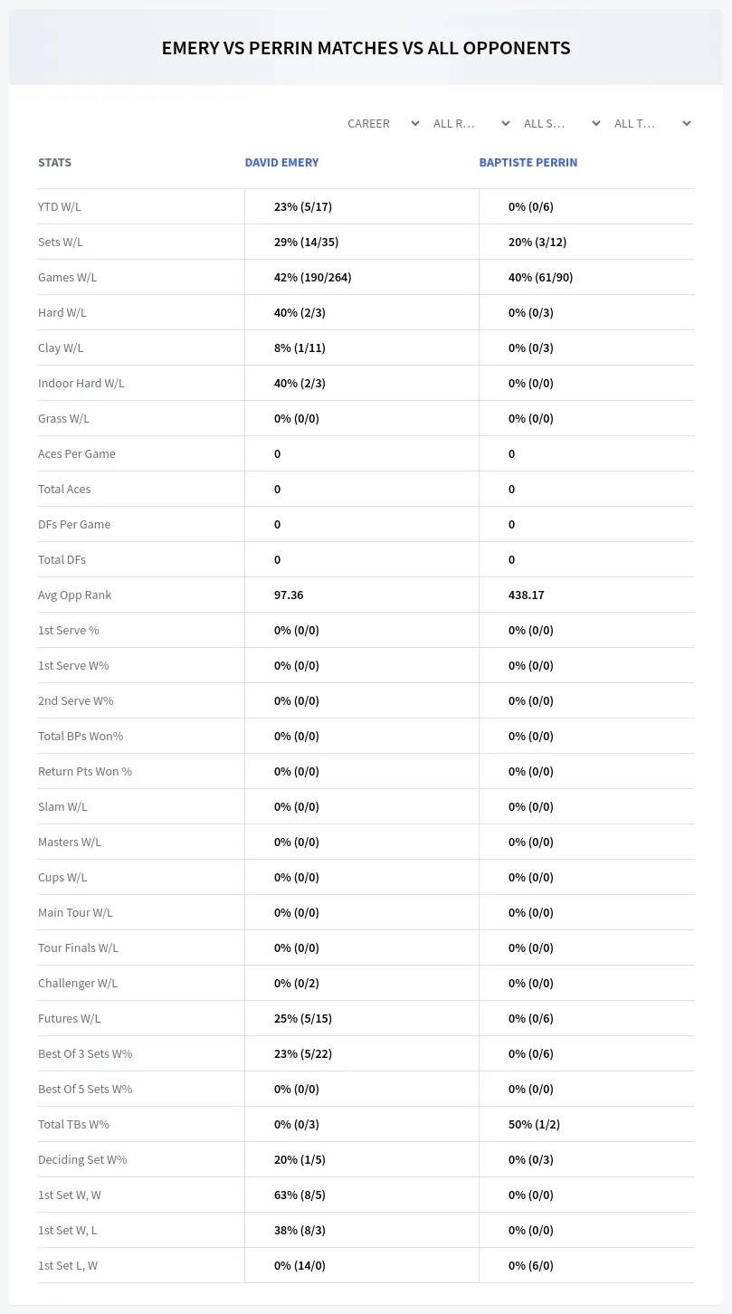The height and width of the screenshot is (1314, 732).
Task: Click Perrin's Total TBs W% value 50% (1/2)
Action: (534, 1124)
